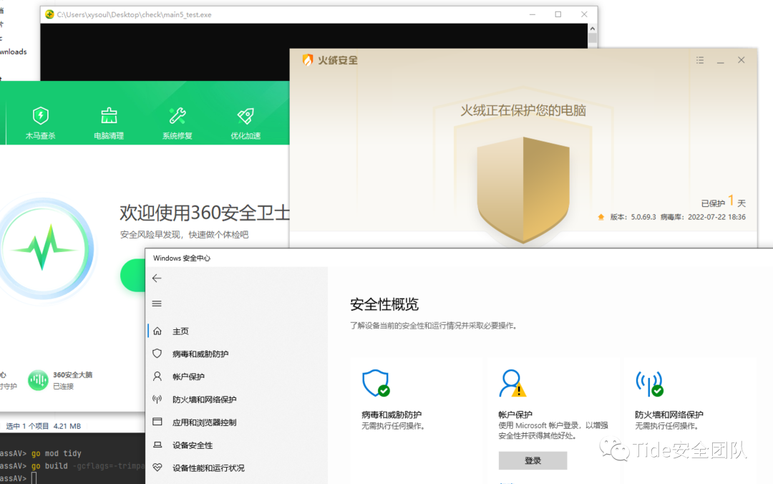The image size is (773, 484).
Task: Open 电脑清理 cleanup in 360
Action: [109, 123]
